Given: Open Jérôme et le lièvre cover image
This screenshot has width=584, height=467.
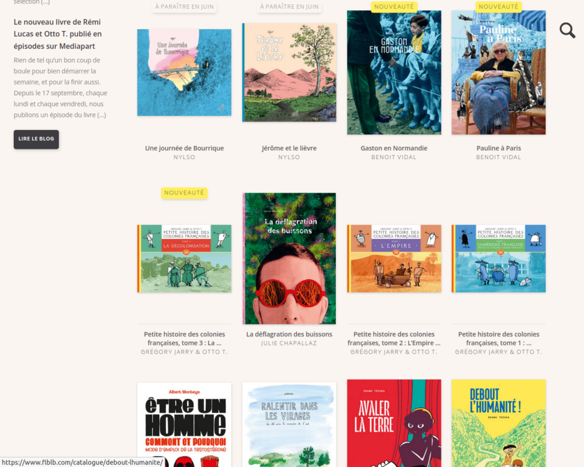Looking at the screenshot, I should tap(289, 72).
